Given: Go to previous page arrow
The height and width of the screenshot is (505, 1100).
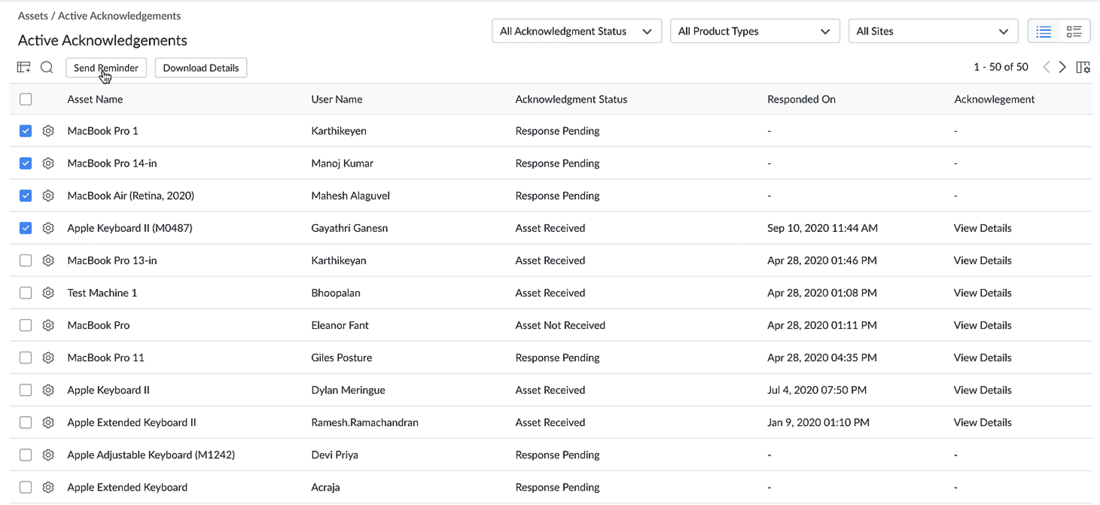Looking at the screenshot, I should [x=1047, y=67].
